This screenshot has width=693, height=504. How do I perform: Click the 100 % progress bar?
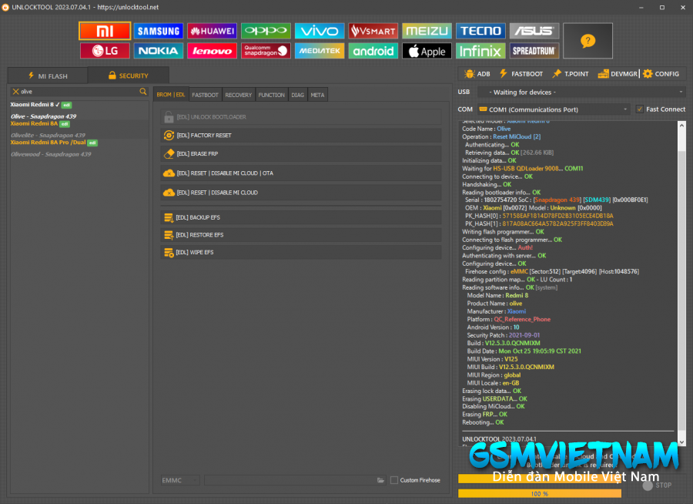coord(540,493)
